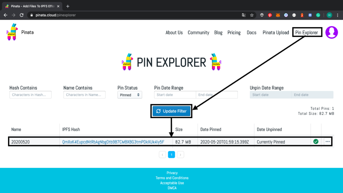
Task: Open the Pinterest extension icon
Action: click(270, 15)
